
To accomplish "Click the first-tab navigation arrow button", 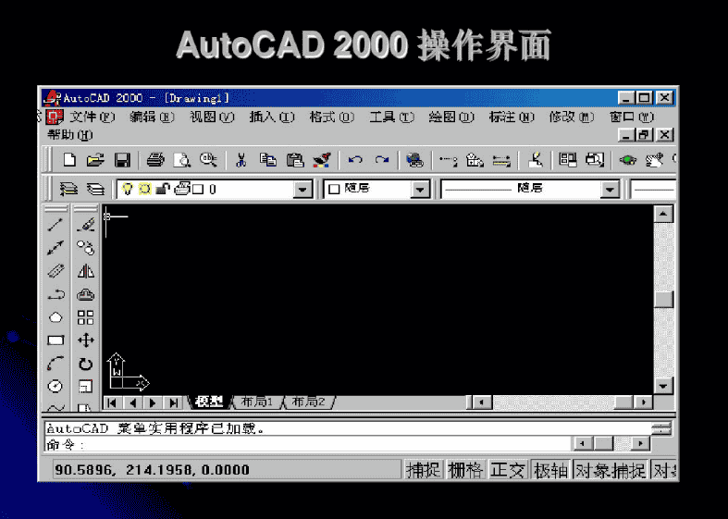I will (112, 402).
